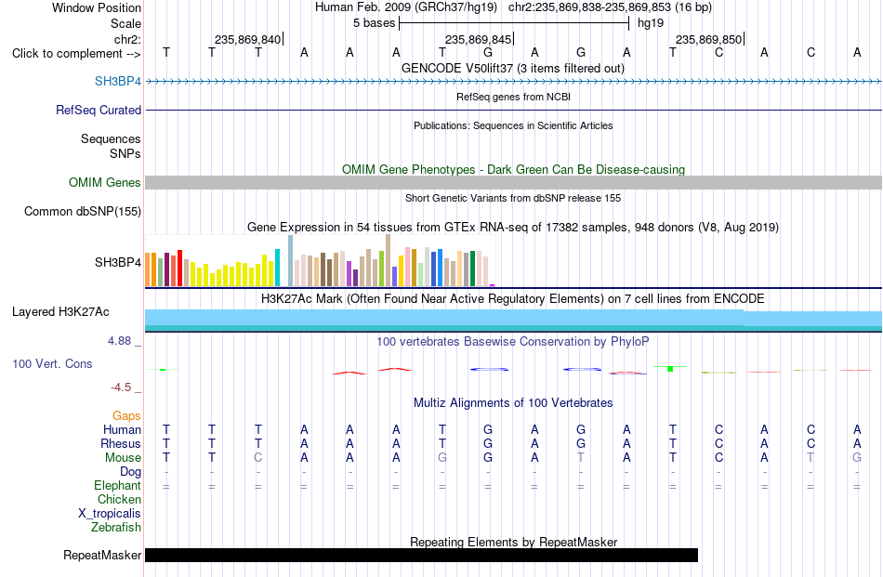The height and width of the screenshot is (577, 883).
Task: Click the OMIM Gene Phenotypes green title
Action: (513, 169)
